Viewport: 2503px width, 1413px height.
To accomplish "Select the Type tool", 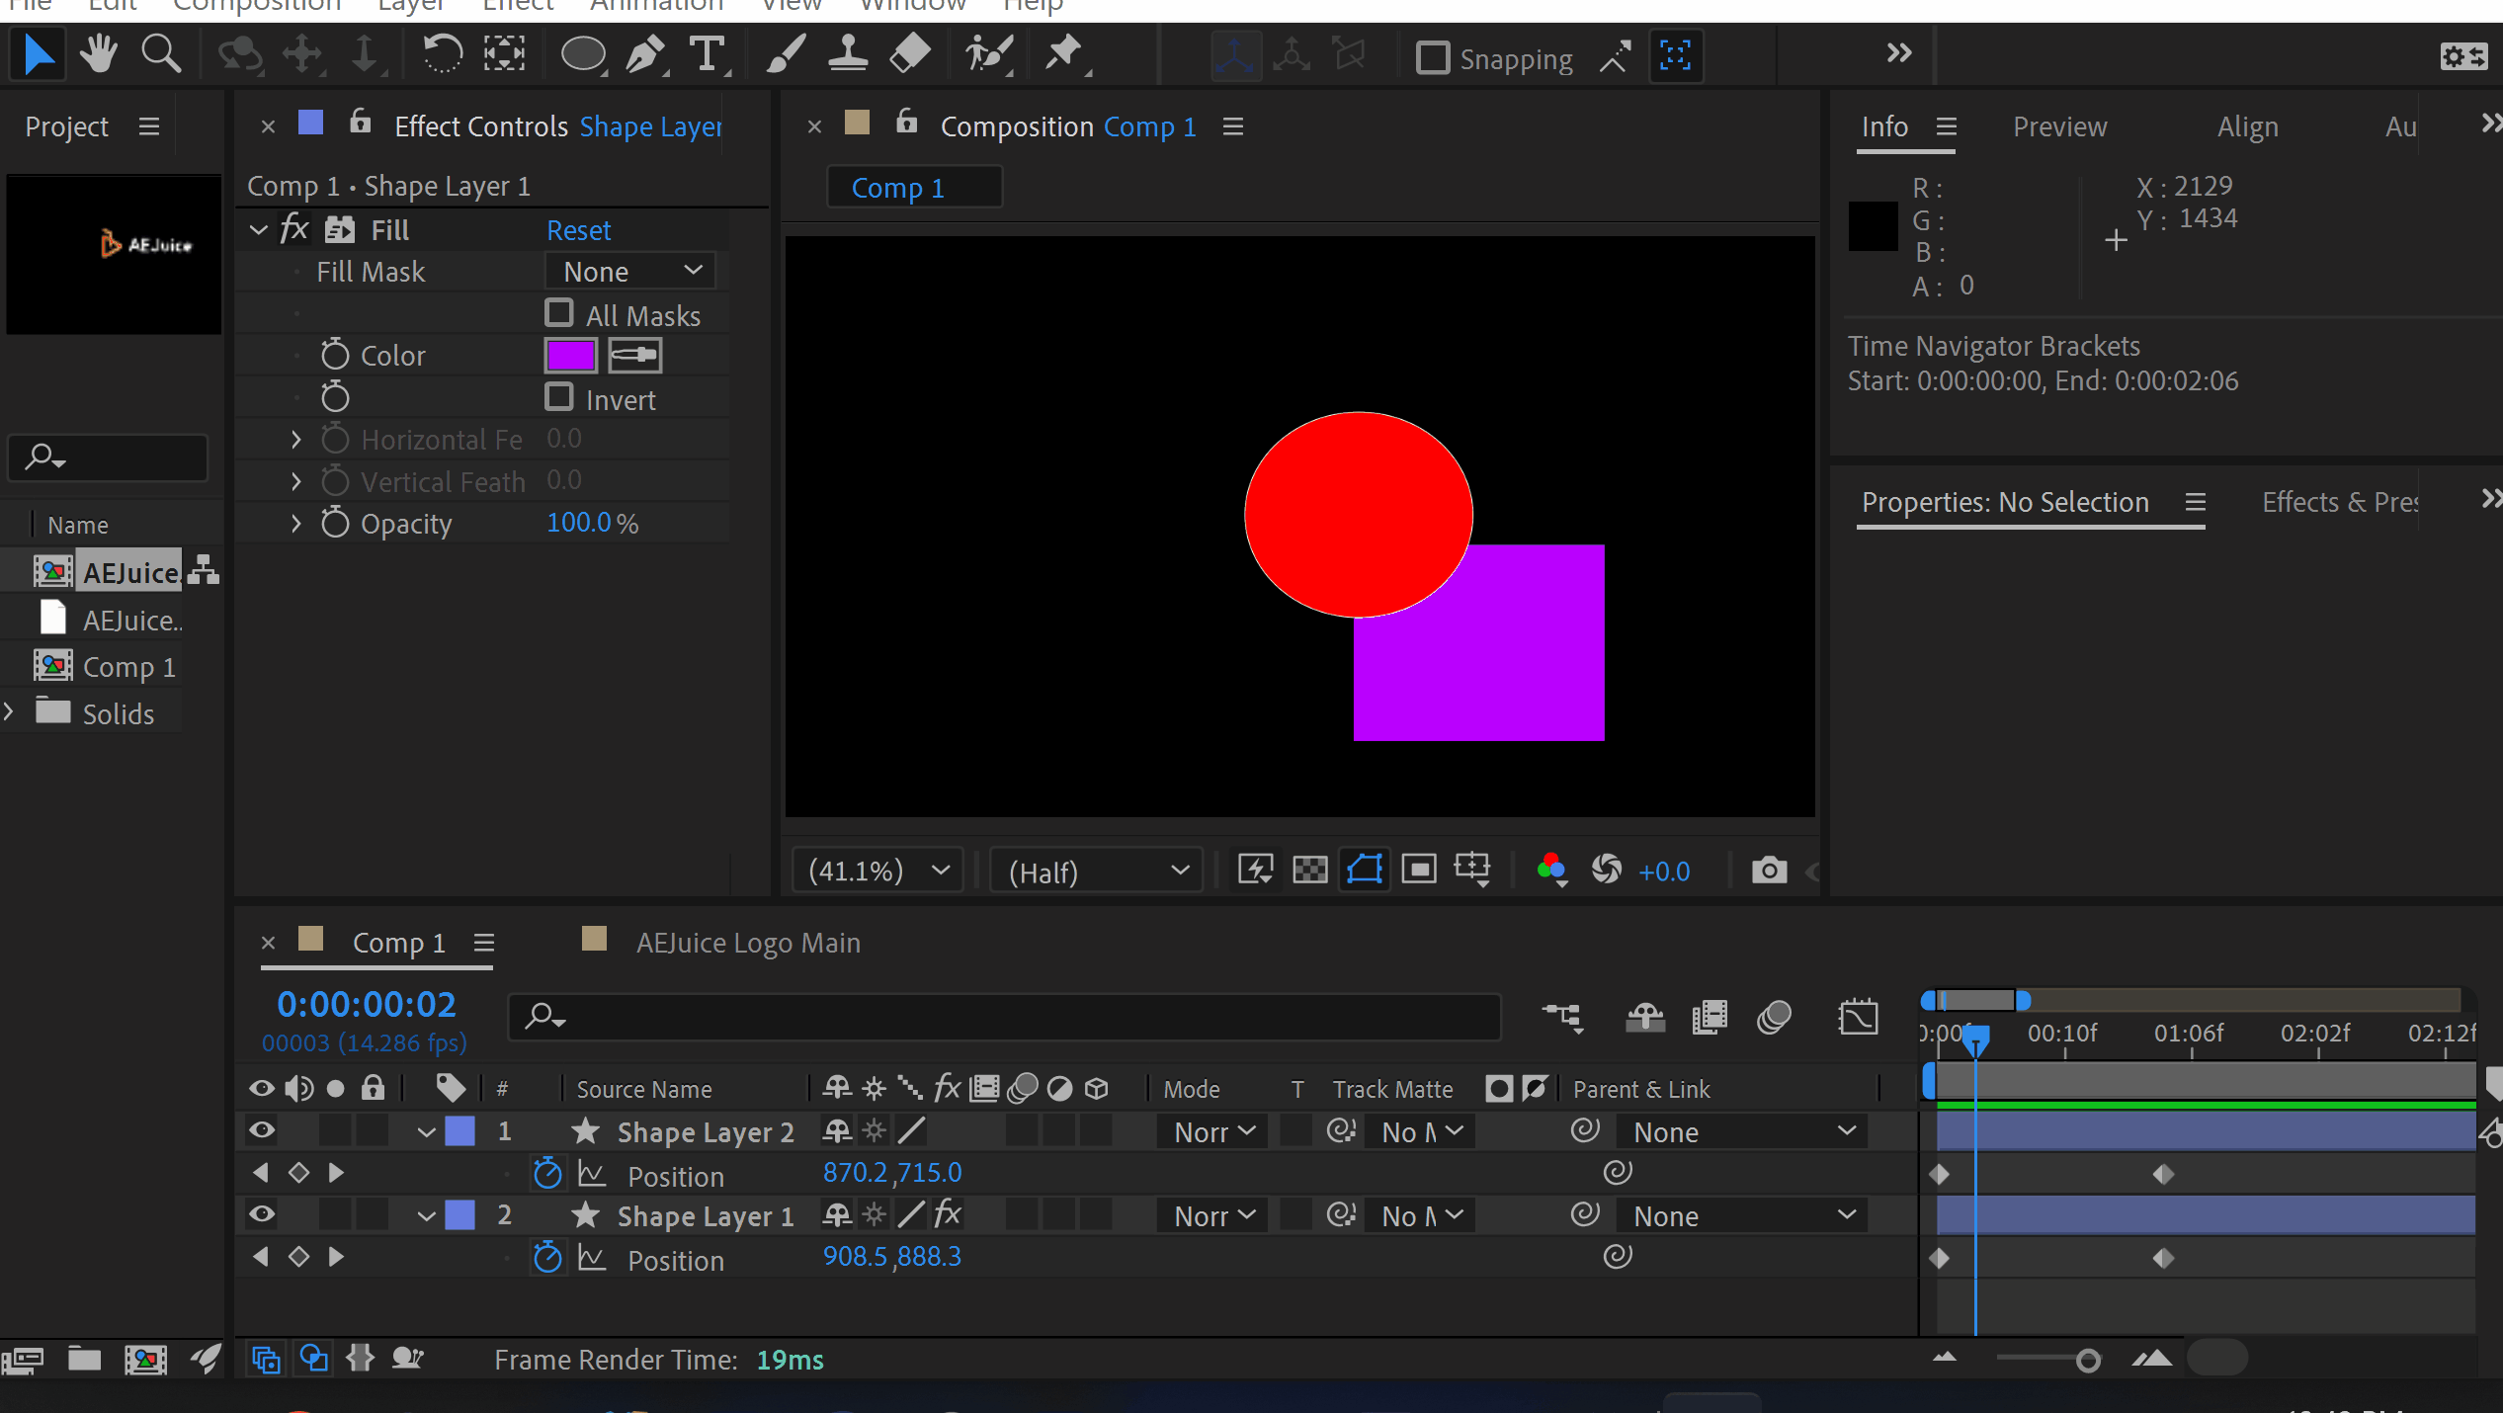I will click(x=708, y=54).
